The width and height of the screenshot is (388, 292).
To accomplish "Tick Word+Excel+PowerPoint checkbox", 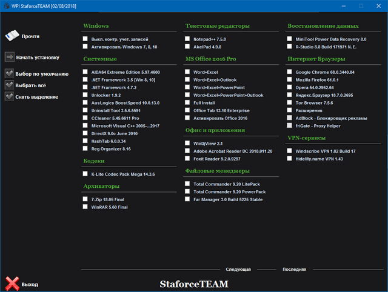I will (187, 87).
